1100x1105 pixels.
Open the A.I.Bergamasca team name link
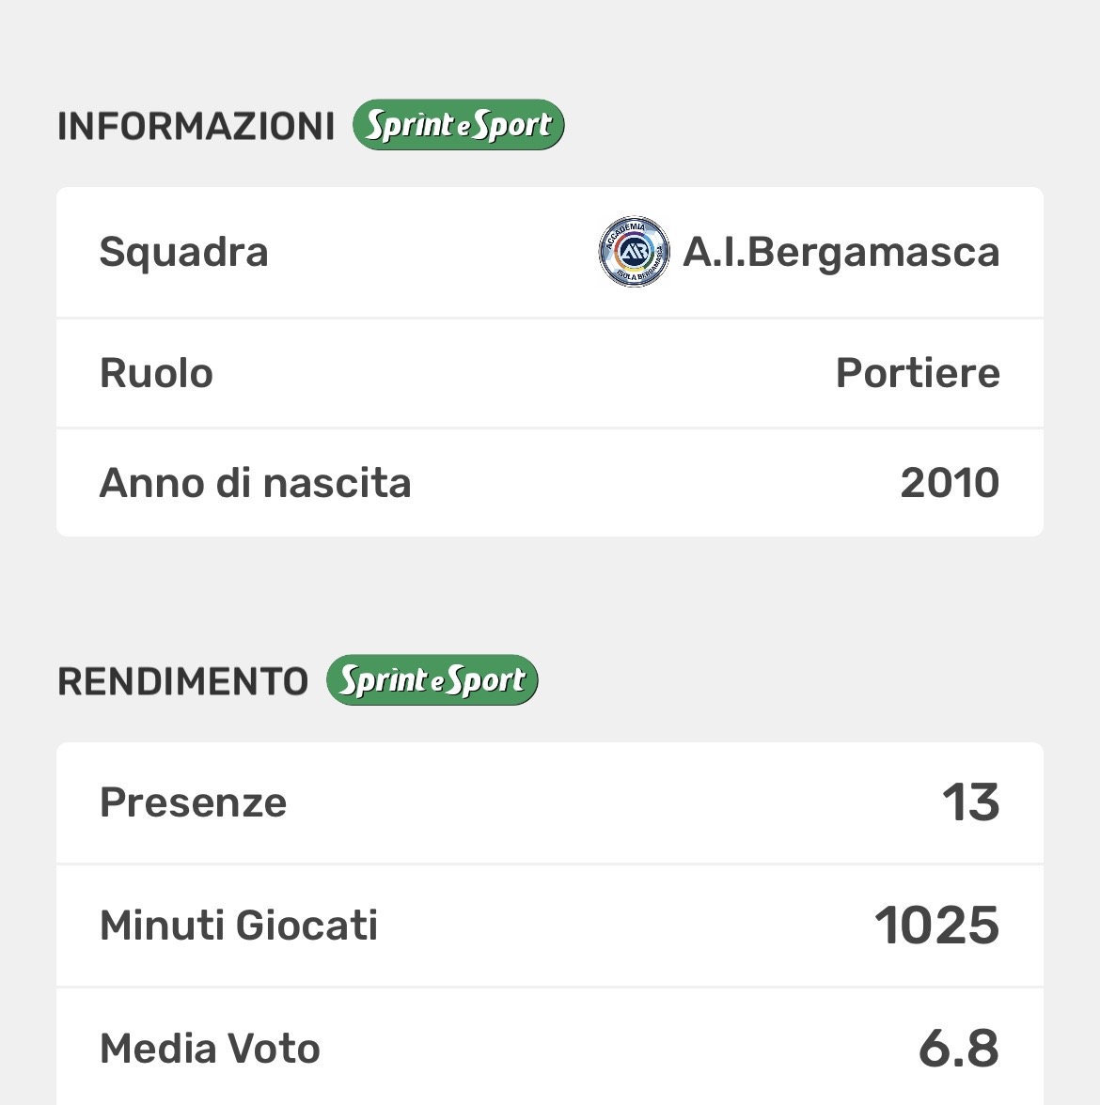click(x=841, y=252)
